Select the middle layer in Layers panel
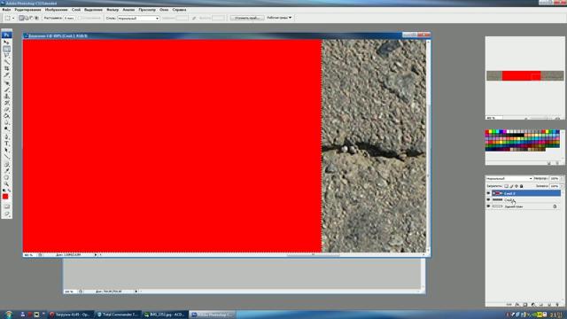Screen dimensions: 567x319 526,199
